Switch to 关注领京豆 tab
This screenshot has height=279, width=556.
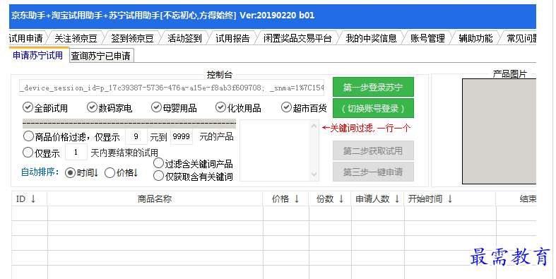pyautogui.click(x=76, y=38)
